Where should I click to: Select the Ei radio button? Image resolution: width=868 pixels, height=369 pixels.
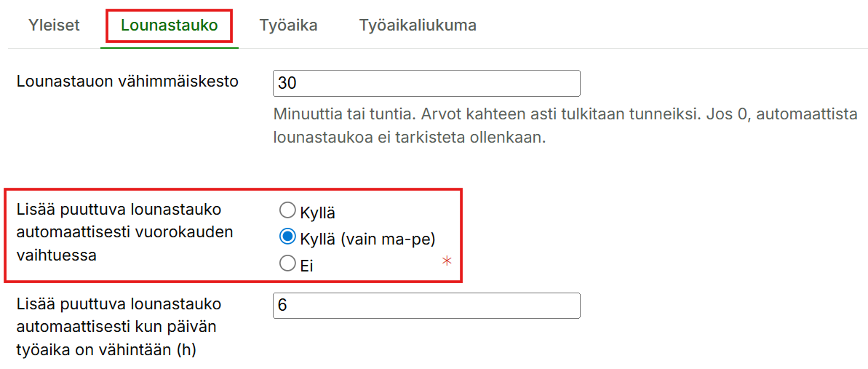click(x=287, y=263)
